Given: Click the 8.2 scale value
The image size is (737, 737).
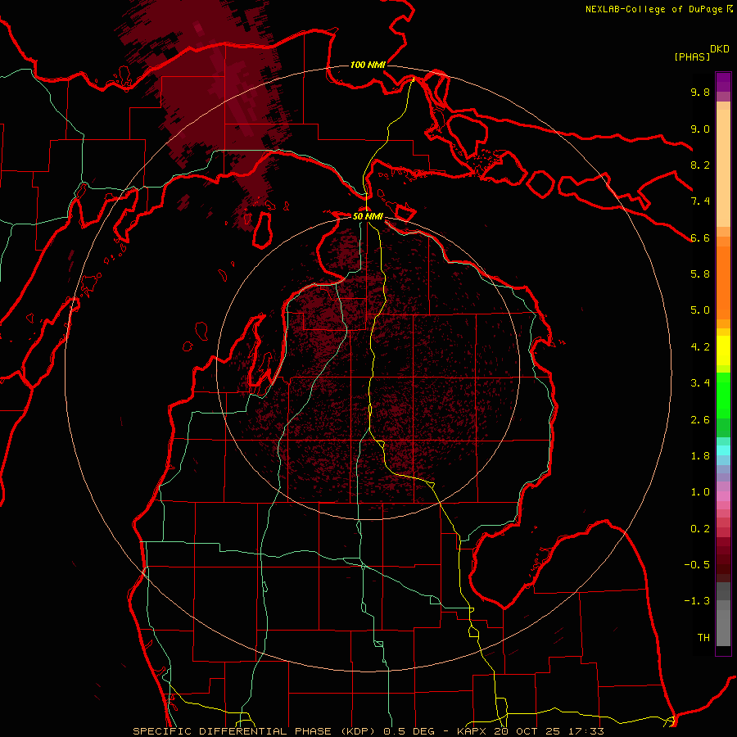Looking at the screenshot, I should (700, 165).
